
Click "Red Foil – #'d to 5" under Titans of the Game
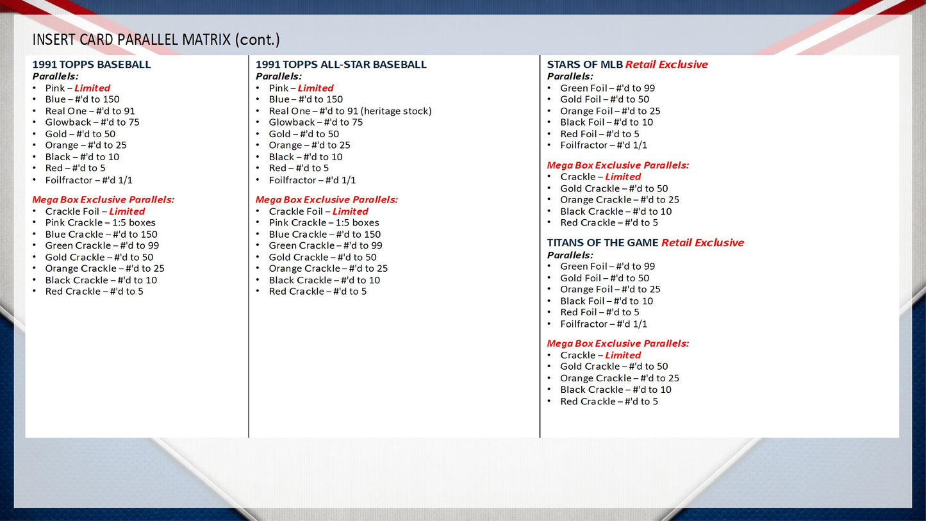click(600, 313)
